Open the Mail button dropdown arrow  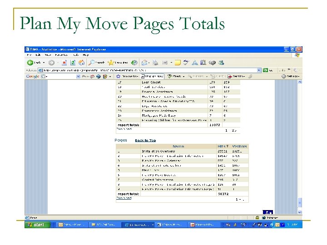149,63
